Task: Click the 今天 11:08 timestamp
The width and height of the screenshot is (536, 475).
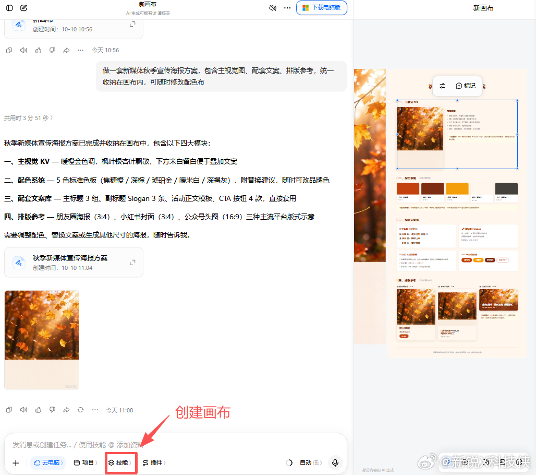Action: tap(119, 410)
